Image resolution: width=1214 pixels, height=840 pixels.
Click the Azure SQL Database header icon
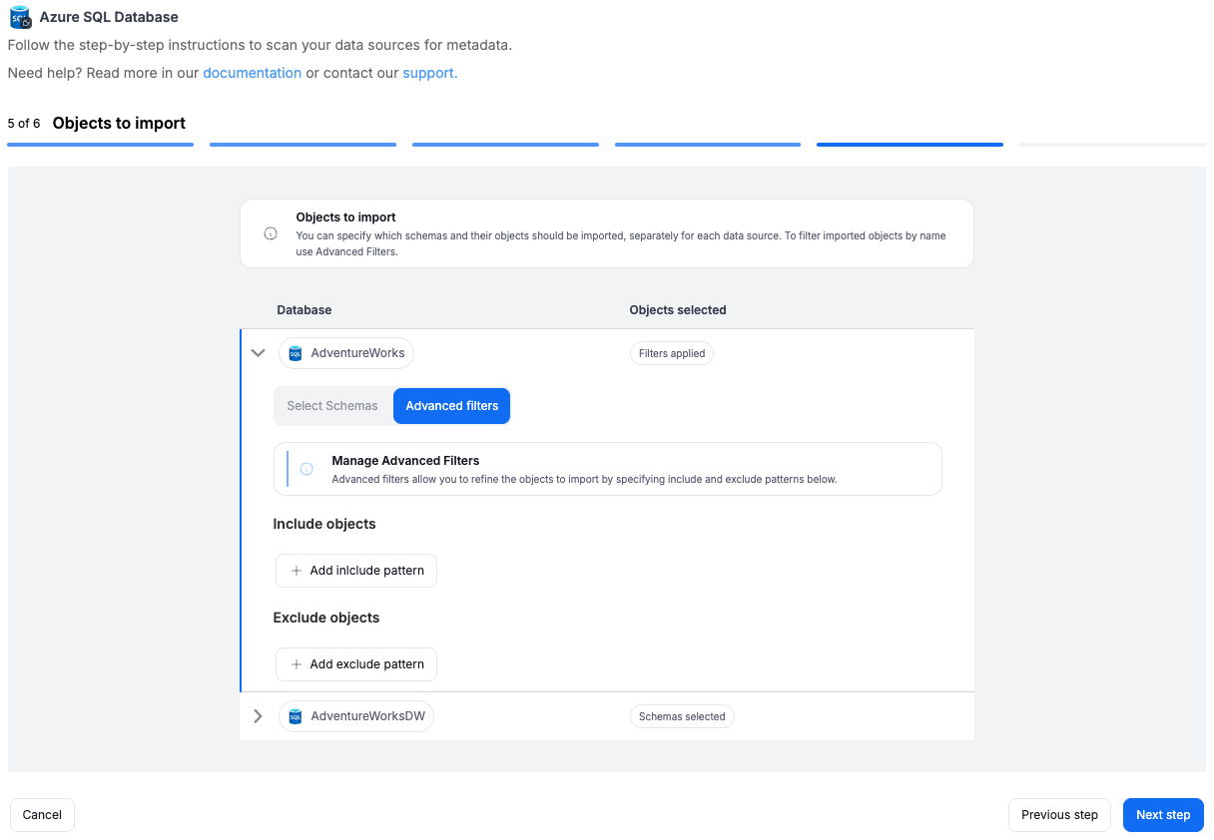(x=20, y=18)
